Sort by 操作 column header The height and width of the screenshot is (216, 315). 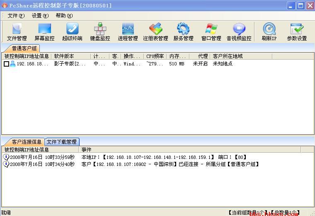(132, 56)
